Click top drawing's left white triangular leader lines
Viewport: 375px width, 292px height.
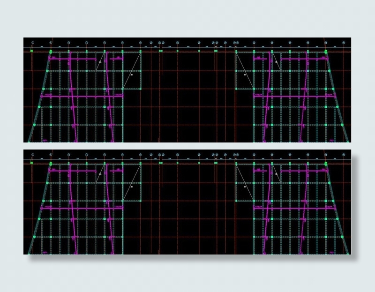(132, 70)
